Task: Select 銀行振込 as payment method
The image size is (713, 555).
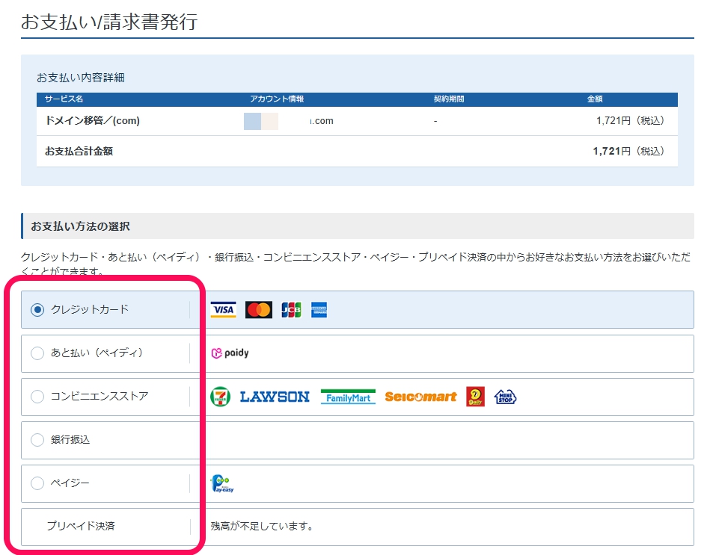Action: [36, 440]
